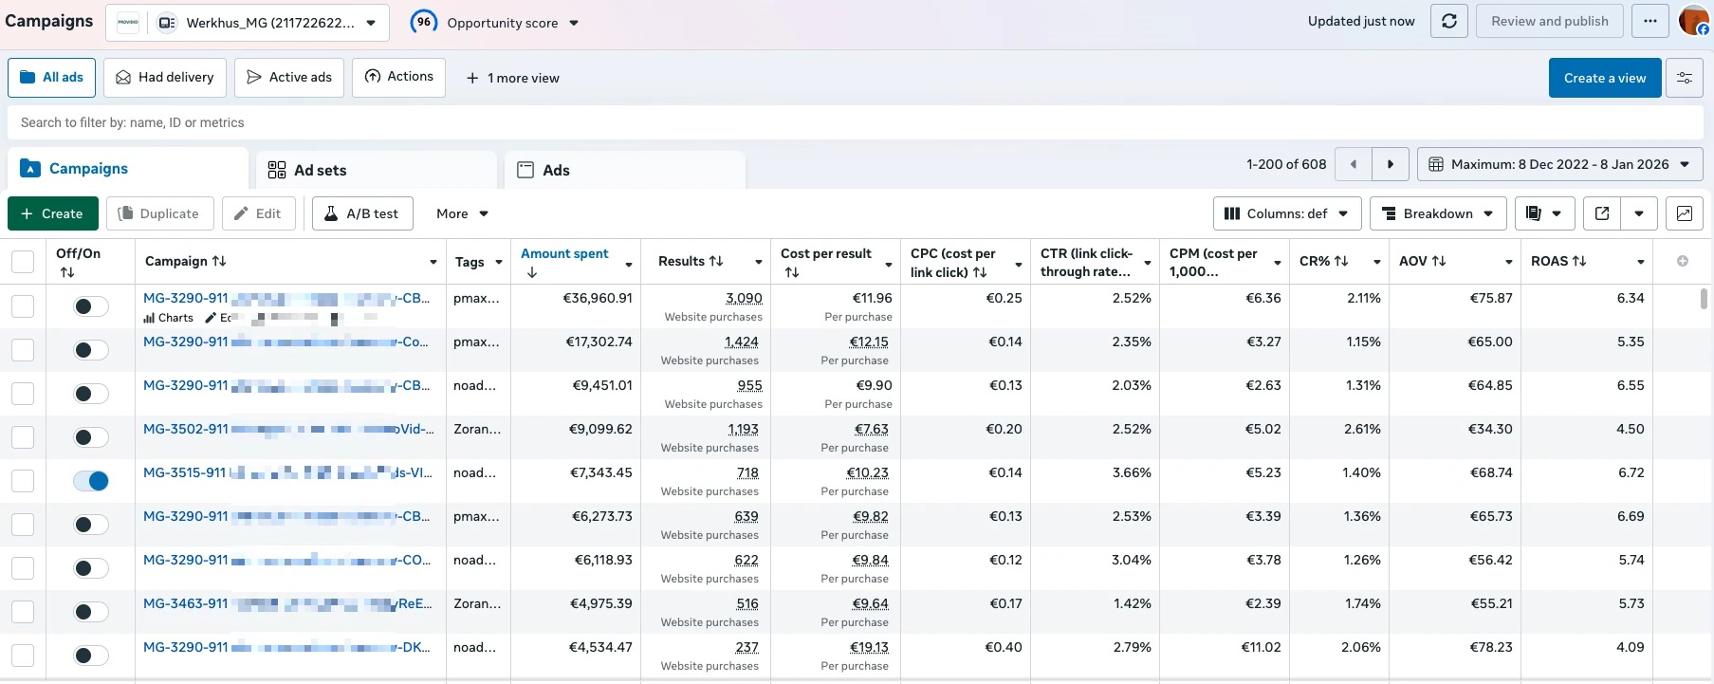Turn off the MG-3515-911 campaign toggle
This screenshot has height=684, width=1714.
(91, 481)
